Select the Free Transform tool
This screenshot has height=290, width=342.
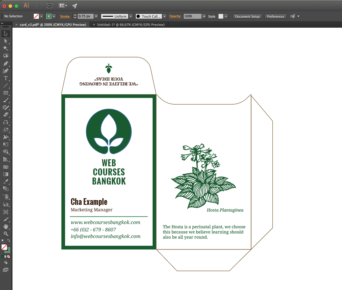[6, 144]
